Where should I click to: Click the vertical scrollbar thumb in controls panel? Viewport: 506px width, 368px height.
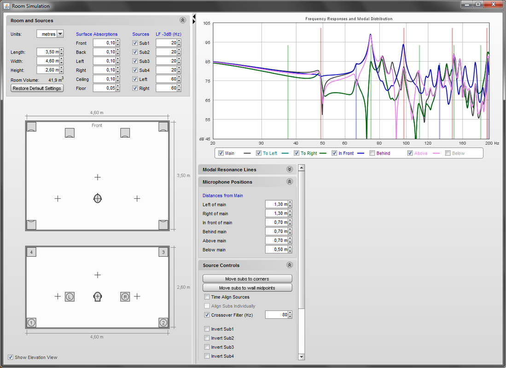(x=302, y=240)
